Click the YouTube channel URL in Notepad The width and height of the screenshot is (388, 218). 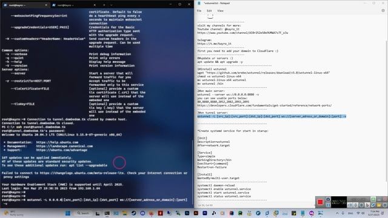click(x=242, y=33)
